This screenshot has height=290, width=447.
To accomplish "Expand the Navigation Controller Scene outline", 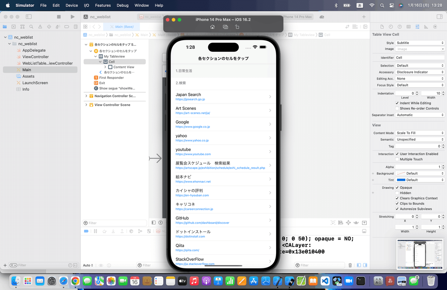I will coord(86,96).
